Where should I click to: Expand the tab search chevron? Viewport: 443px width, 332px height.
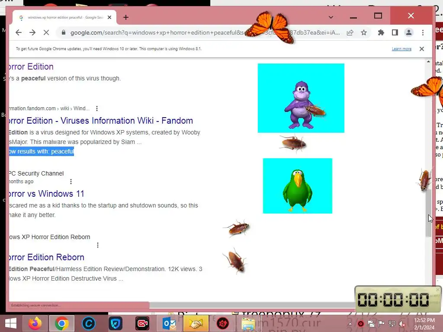(331, 17)
